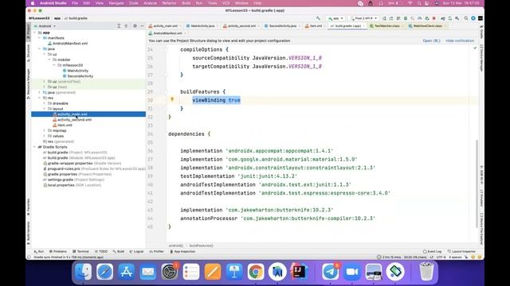Open Safari from the dock
This screenshot has width=510, height=286.
pos(104,272)
